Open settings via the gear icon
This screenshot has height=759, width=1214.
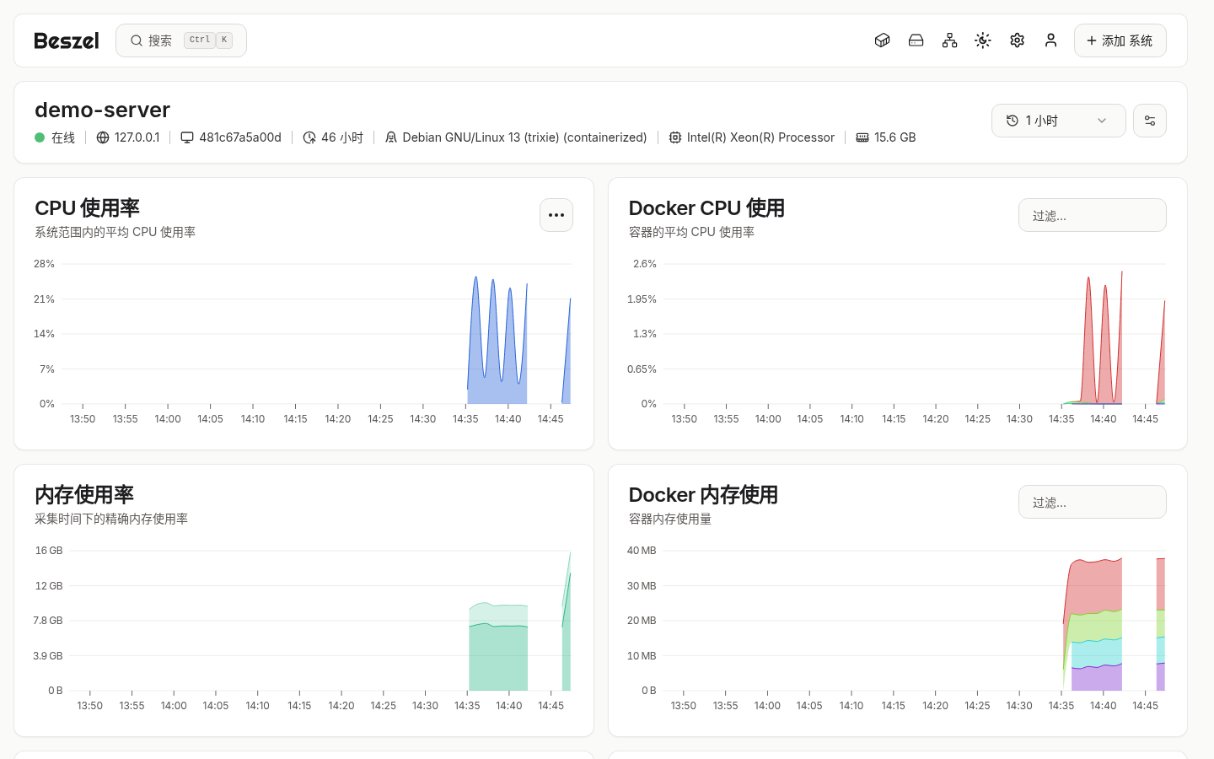tap(1017, 40)
